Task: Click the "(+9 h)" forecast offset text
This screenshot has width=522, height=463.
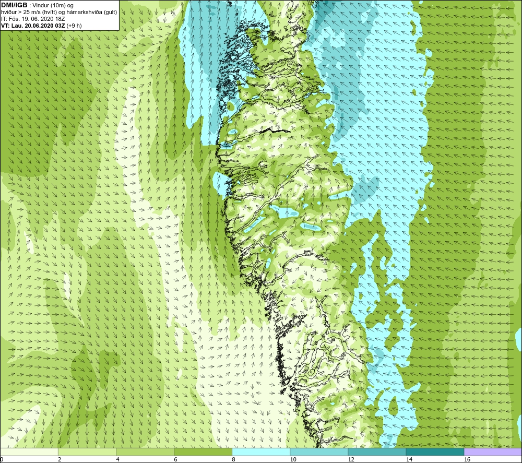Action: tap(74, 26)
